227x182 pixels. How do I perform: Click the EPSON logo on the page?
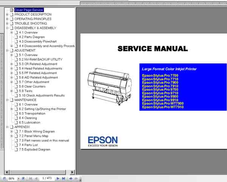click(103, 141)
